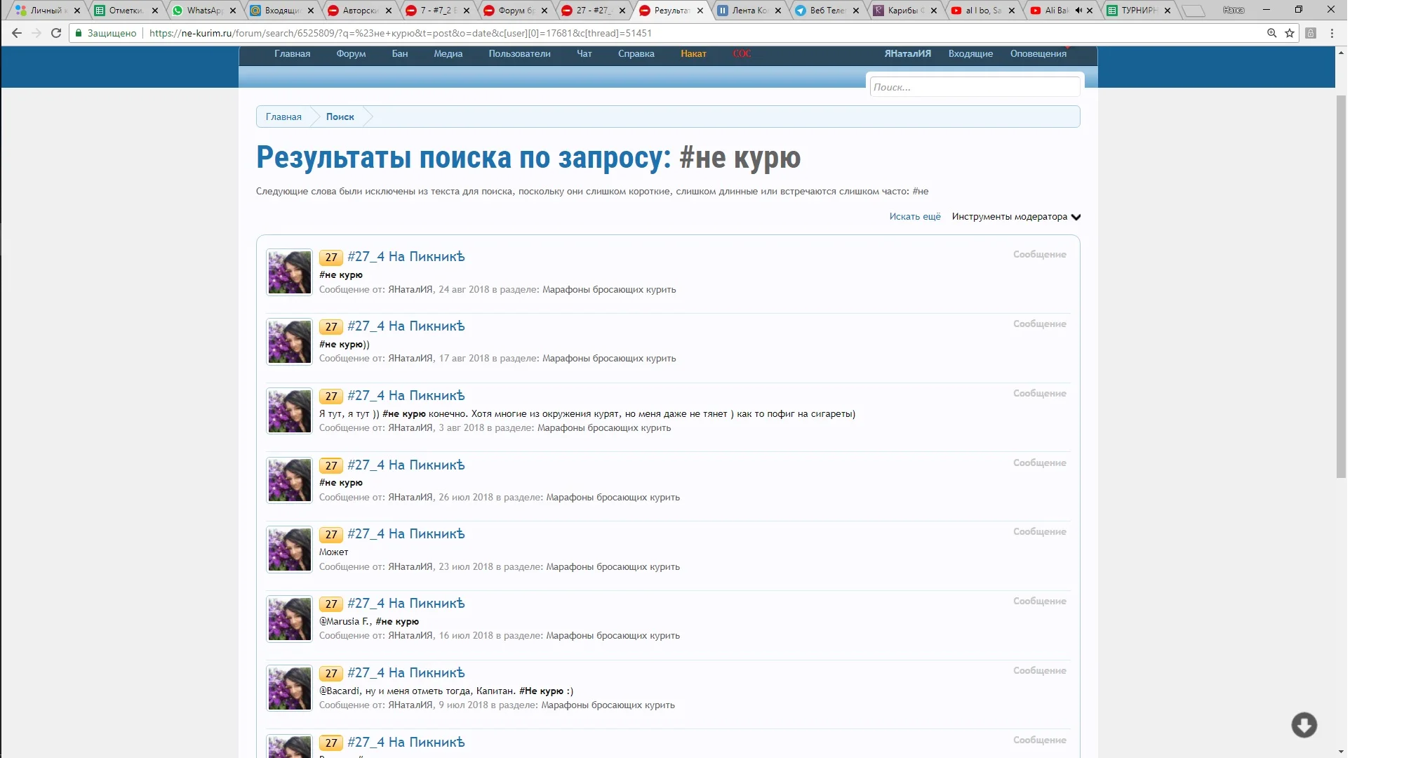
Task: Open the Форум menu item
Action: 351,53
